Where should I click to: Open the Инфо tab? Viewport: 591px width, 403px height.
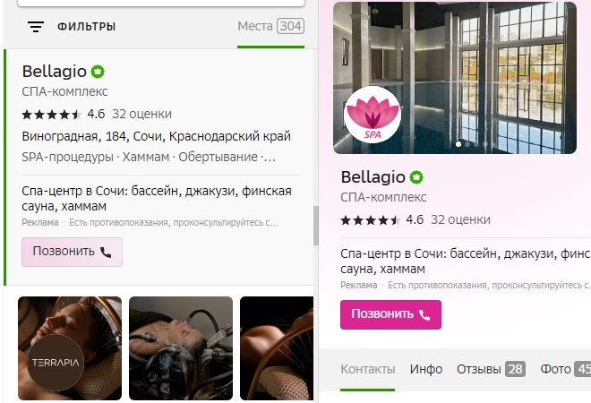pos(426,369)
